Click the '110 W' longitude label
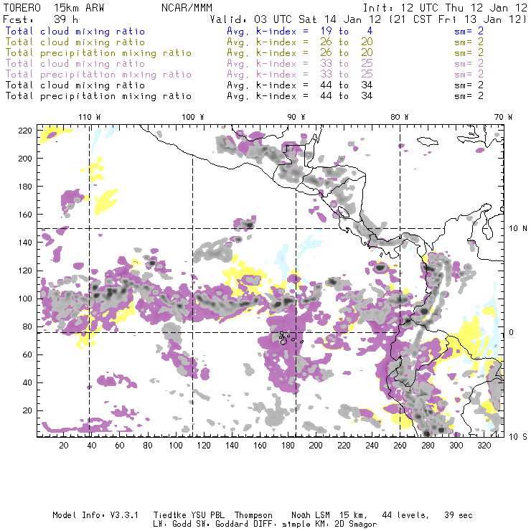 (x=90, y=117)
